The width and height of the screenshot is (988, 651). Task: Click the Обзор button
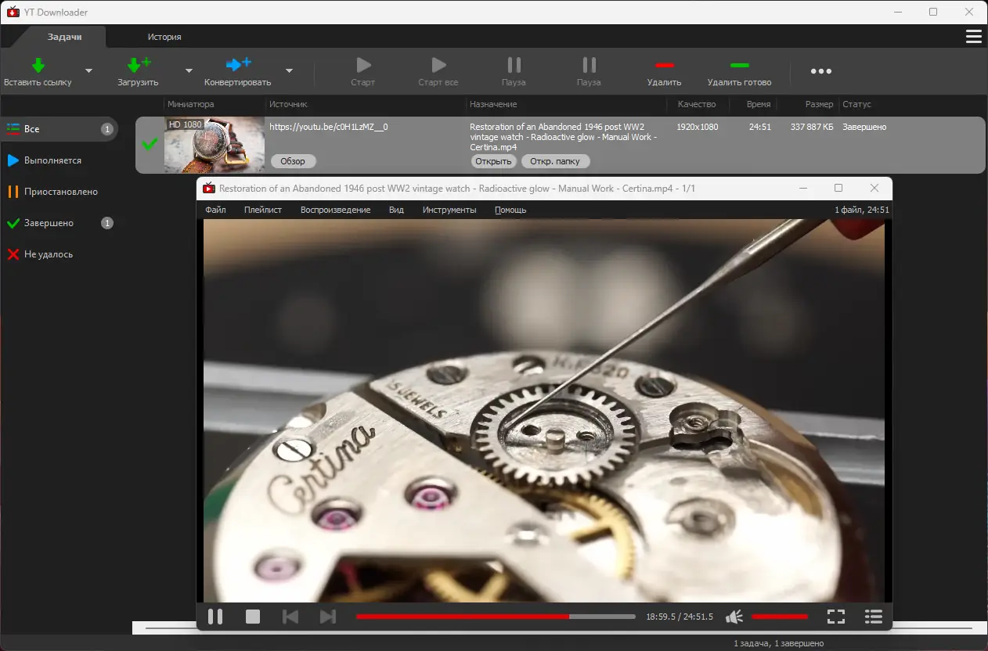point(293,161)
